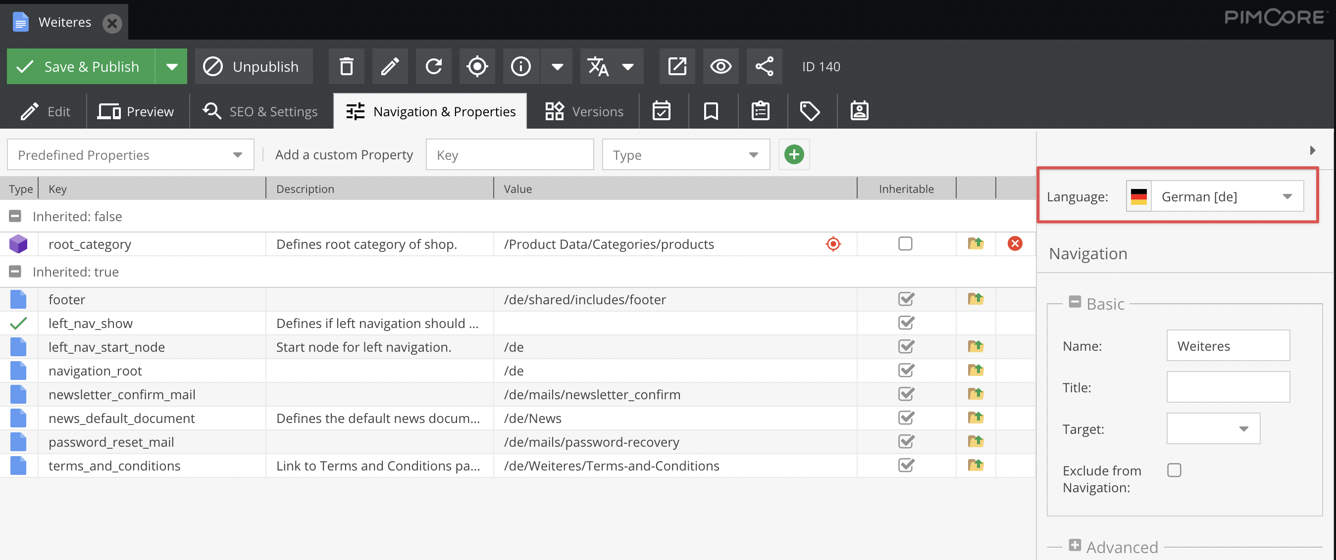Click the pencil rename icon in toolbar
Image resolution: width=1336 pixels, height=560 pixels.
[x=390, y=66]
